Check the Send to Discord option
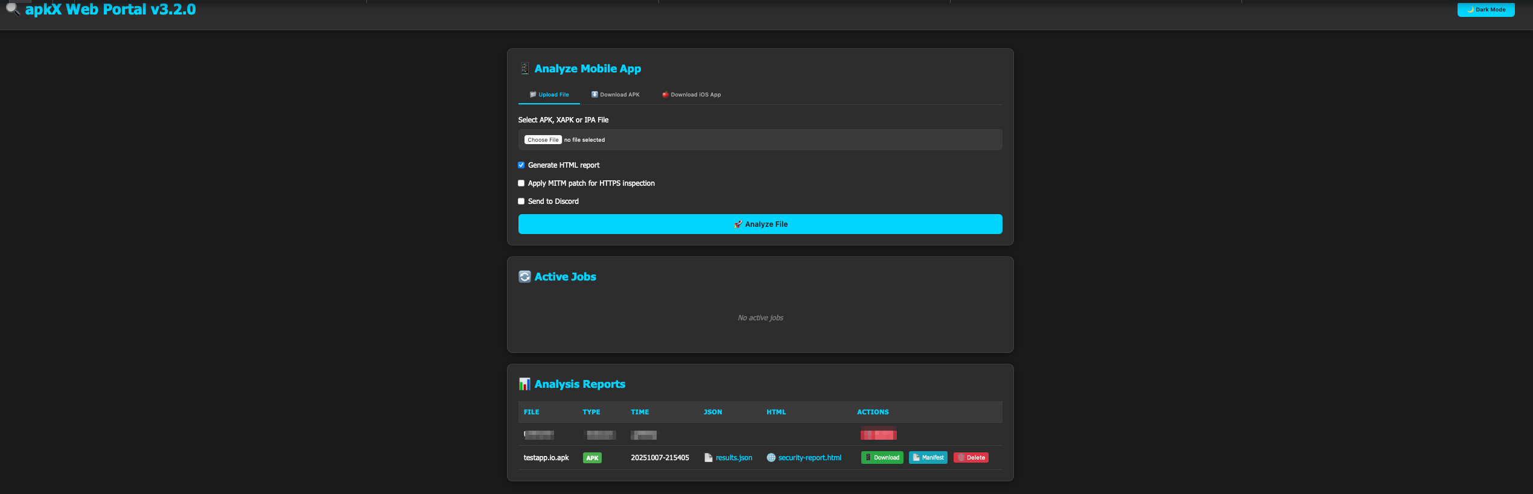1533x494 pixels. [521, 201]
